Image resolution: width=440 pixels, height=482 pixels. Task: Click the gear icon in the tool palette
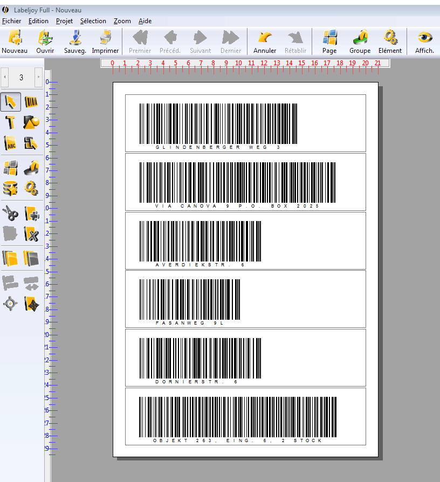point(31,188)
